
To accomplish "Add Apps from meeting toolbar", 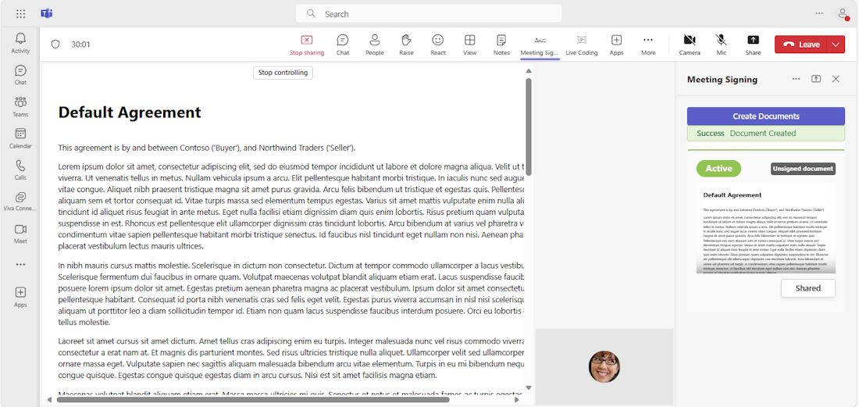I will 616,45.
